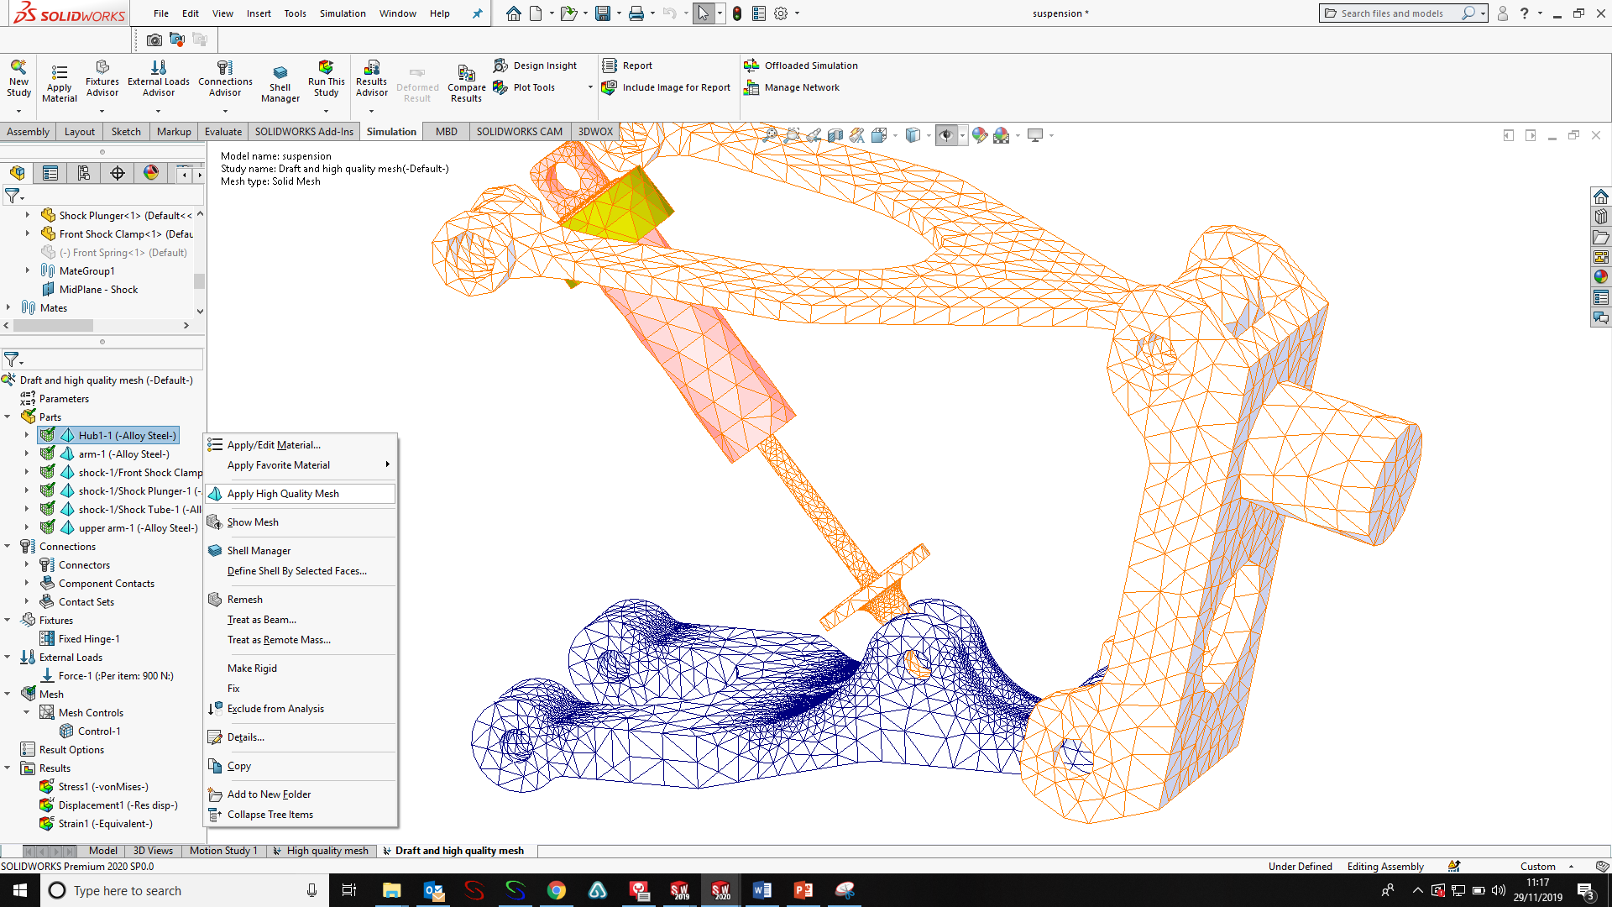Open the High quality mesh study tab
The height and width of the screenshot is (907, 1612).
327,851
